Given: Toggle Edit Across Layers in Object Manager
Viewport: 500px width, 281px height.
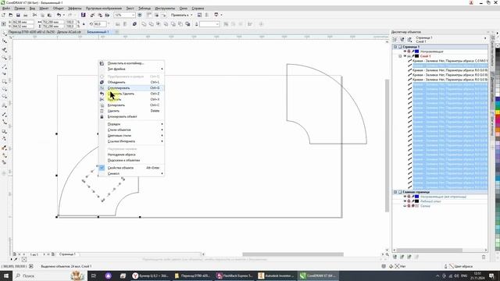Looking at the screenshot, I should [x=402, y=40].
